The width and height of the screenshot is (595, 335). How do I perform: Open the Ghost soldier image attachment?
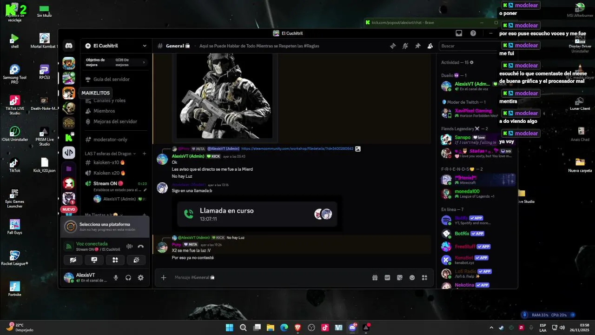(226, 95)
